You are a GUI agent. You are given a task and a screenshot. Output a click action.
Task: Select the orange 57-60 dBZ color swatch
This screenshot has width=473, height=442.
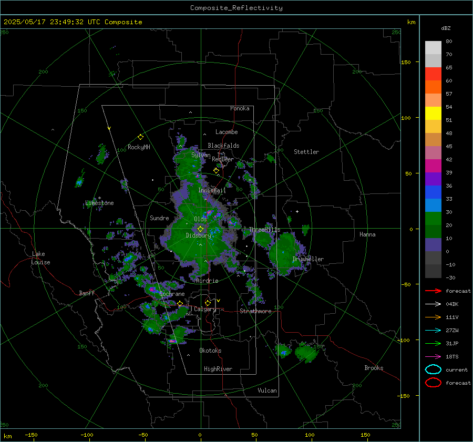pos(433,87)
